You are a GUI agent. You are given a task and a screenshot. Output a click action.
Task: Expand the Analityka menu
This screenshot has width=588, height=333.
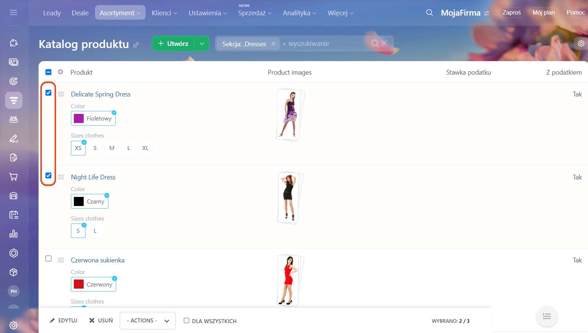299,13
